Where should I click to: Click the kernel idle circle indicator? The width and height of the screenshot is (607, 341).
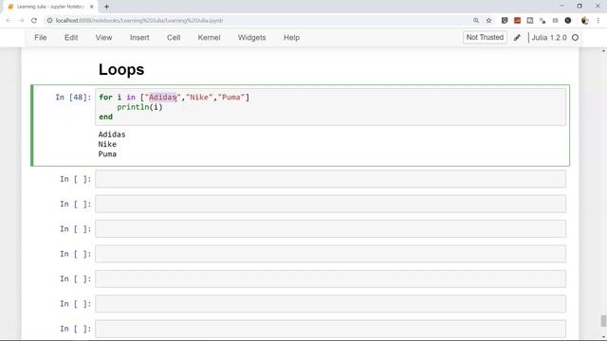[576, 38]
